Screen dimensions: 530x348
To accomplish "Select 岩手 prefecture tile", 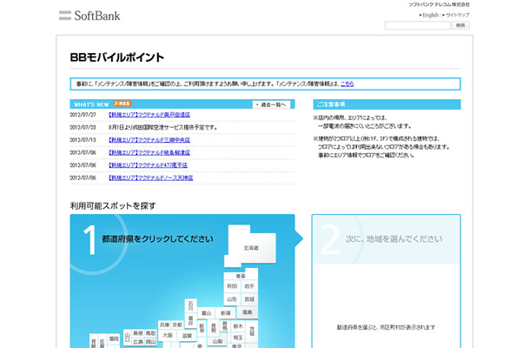I will [249, 286].
